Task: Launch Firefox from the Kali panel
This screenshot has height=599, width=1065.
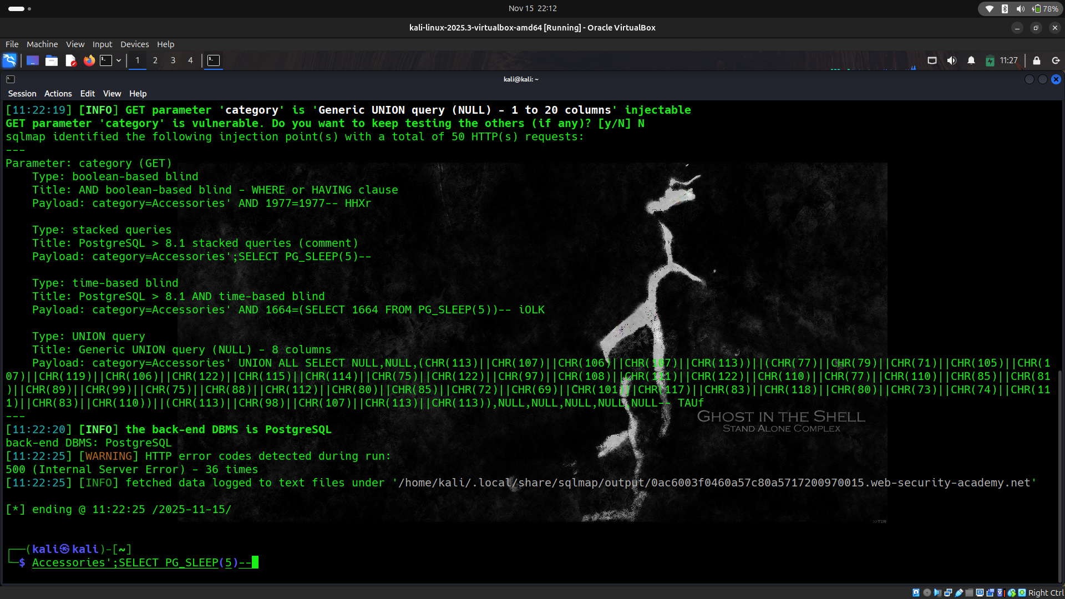Action: 89,60
